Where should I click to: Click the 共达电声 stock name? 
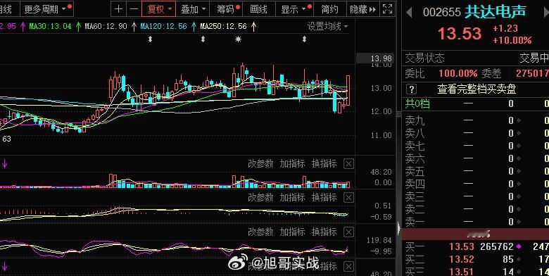coord(495,11)
